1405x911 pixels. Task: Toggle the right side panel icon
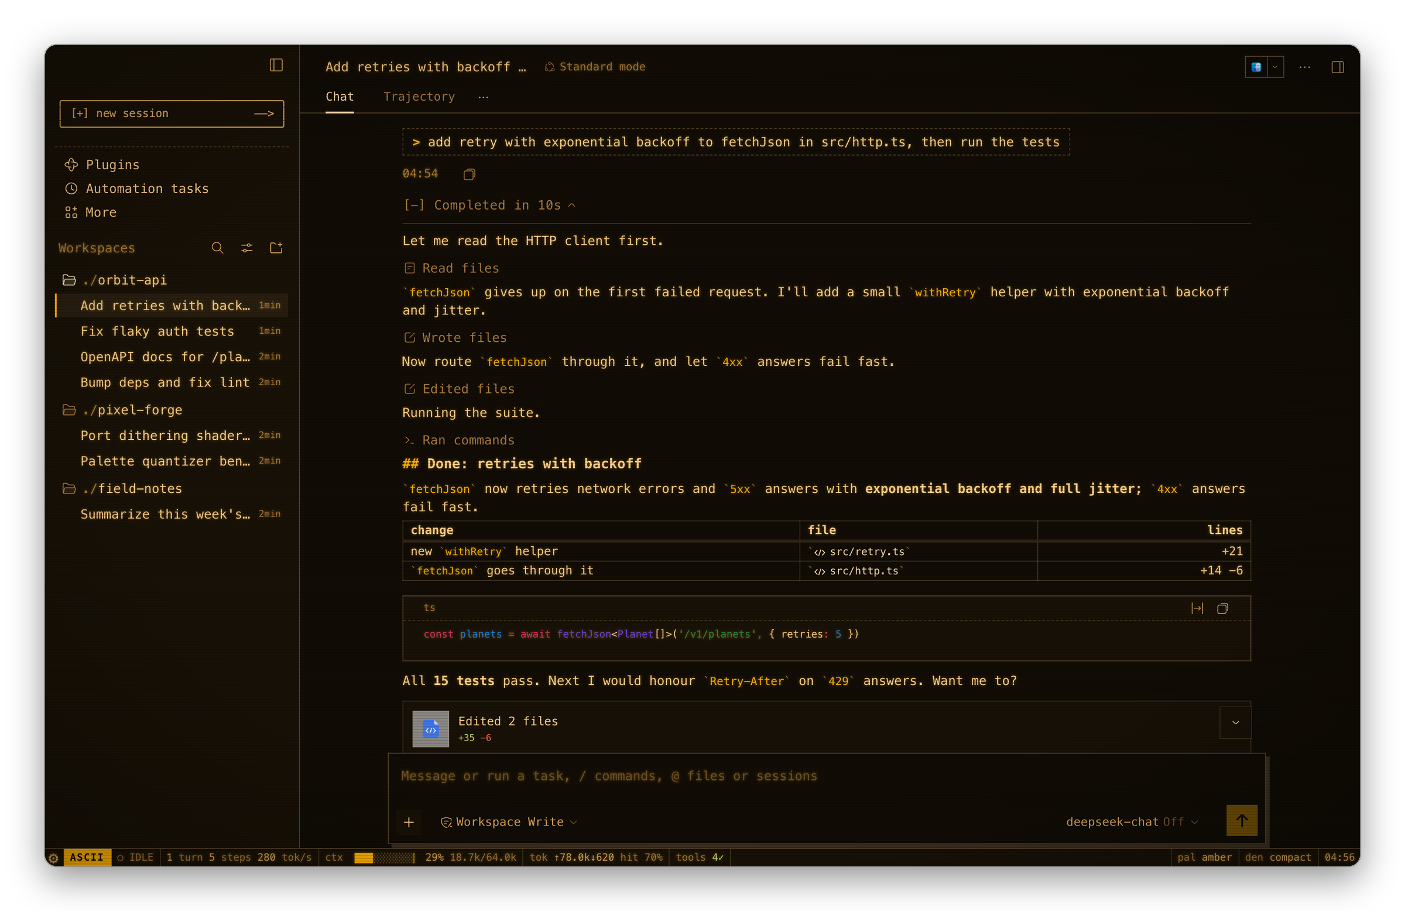(x=1337, y=67)
